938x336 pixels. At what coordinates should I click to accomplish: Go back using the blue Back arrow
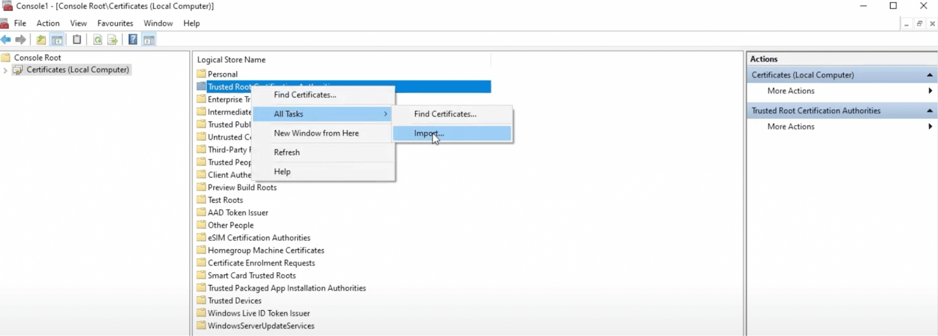coord(6,40)
